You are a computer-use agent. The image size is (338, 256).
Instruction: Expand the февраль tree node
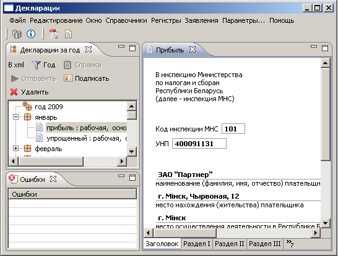(x=15, y=149)
